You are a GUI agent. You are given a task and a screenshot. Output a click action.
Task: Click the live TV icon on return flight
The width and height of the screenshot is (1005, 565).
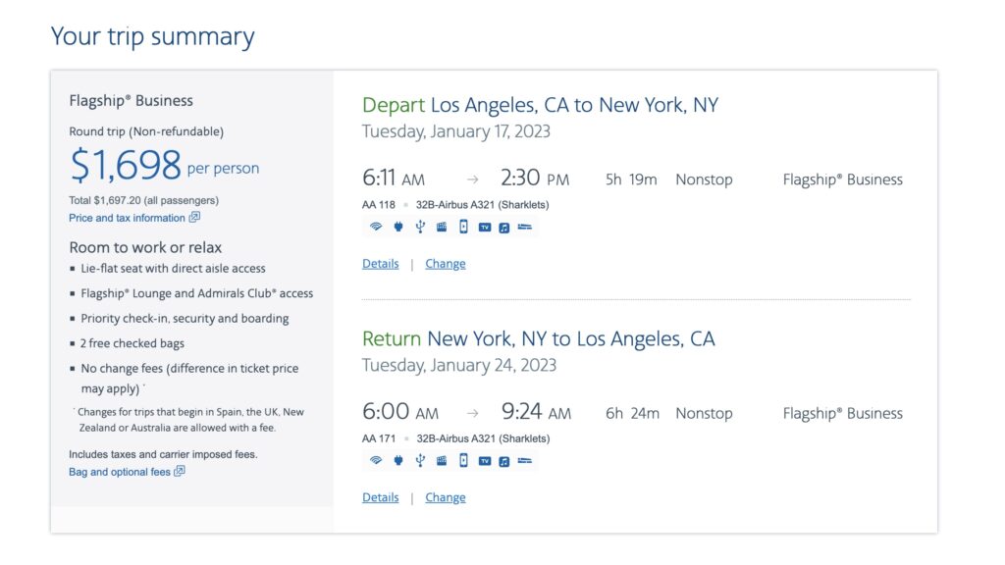[485, 461]
